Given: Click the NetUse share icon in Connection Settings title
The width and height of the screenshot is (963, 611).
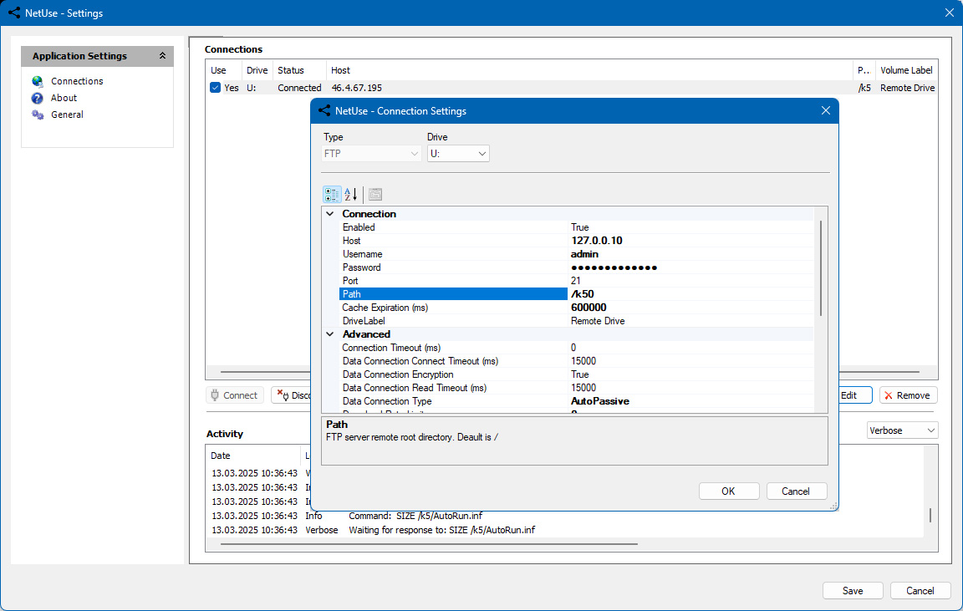Looking at the screenshot, I should pos(324,110).
